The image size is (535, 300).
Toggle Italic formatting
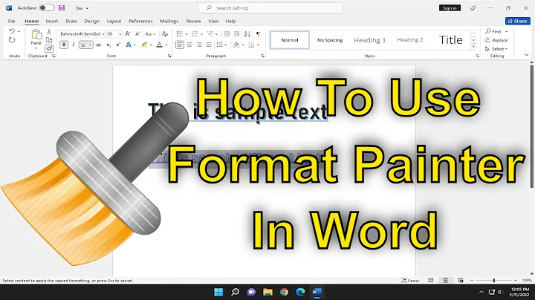(74, 45)
